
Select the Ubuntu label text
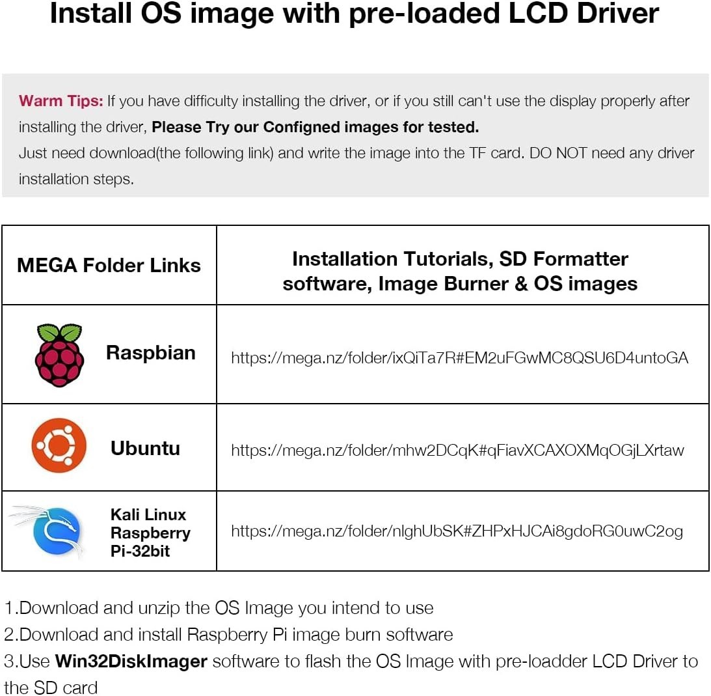[145, 449]
